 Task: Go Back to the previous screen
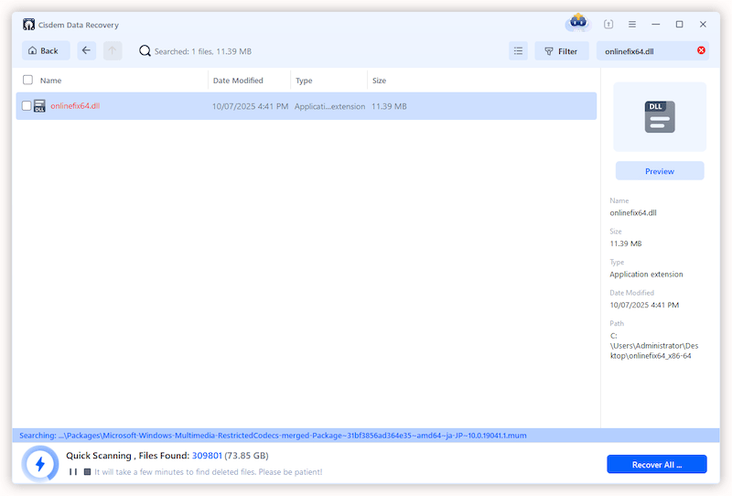tap(43, 51)
